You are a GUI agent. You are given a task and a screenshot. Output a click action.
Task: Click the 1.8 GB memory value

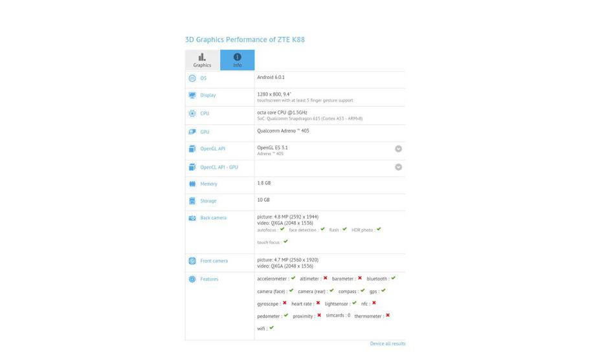[264, 183]
